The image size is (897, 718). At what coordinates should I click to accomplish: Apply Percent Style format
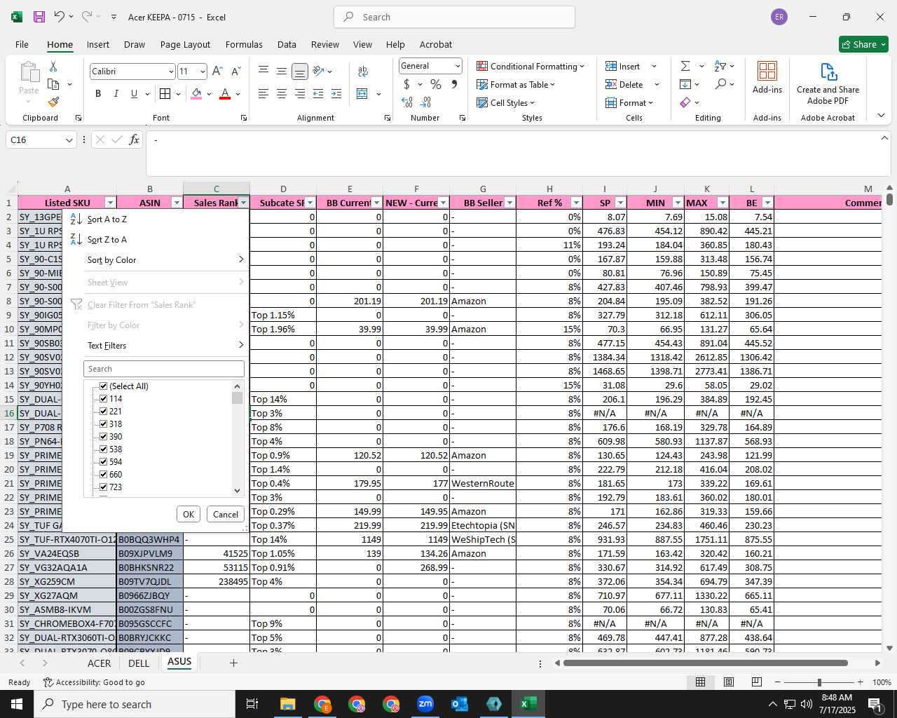pos(436,84)
